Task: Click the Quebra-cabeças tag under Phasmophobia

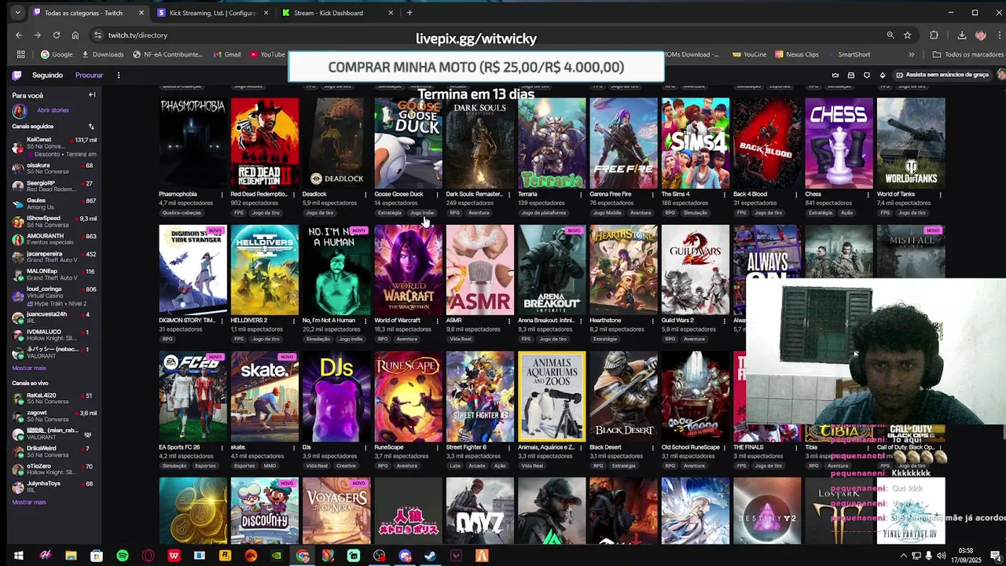Action: (x=182, y=212)
